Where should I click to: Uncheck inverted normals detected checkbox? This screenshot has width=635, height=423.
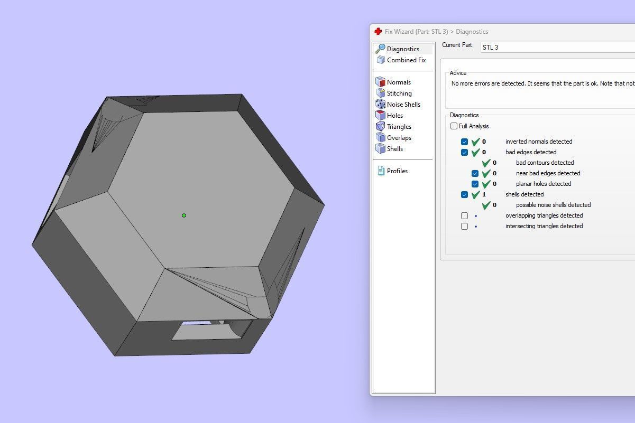tap(464, 142)
